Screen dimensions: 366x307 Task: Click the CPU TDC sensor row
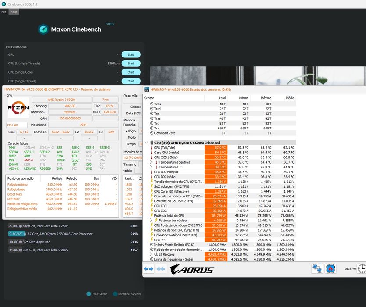pyautogui.click(x=220, y=206)
